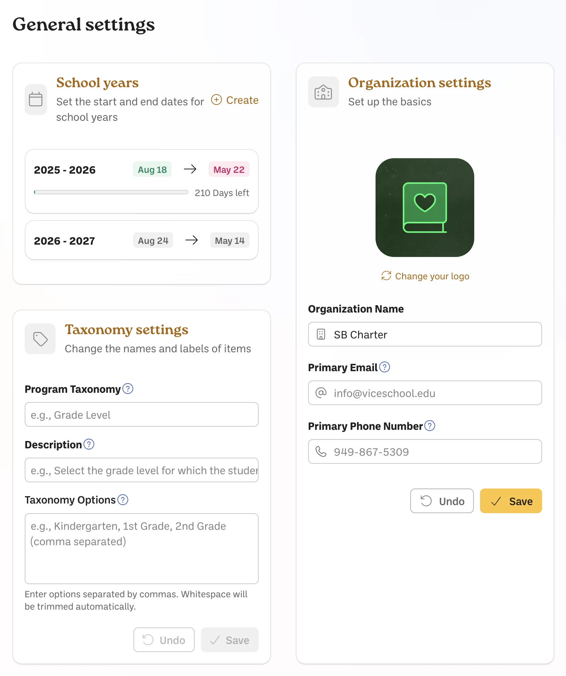Image resolution: width=566 pixels, height=676 pixels.
Task: Click the calendar icon beside School years
Action: click(x=36, y=100)
